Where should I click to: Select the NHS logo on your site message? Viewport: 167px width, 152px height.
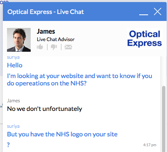click(62, 134)
